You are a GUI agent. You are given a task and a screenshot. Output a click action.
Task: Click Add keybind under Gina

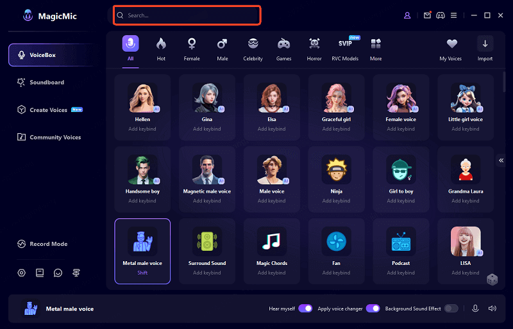(x=206, y=129)
